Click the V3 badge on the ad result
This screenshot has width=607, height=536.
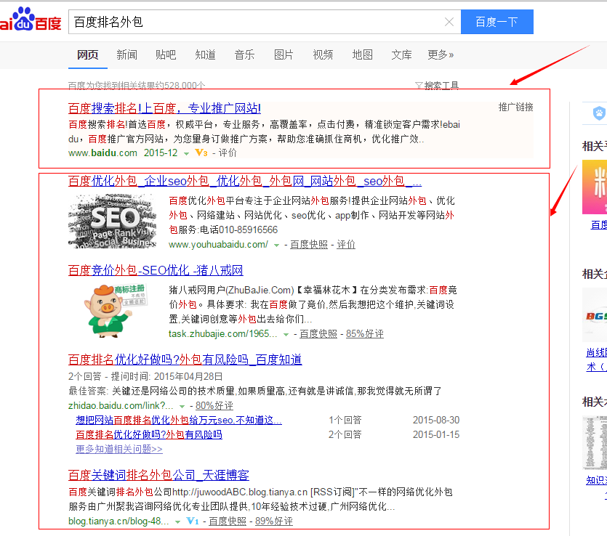[201, 153]
